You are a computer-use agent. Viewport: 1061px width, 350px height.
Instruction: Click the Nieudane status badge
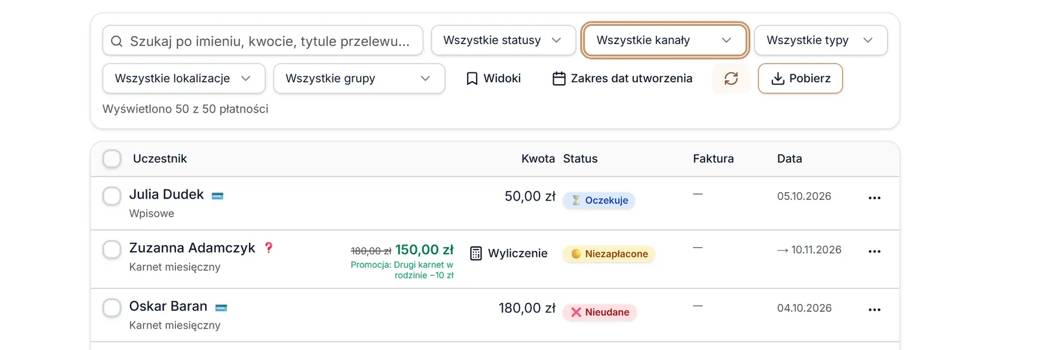(600, 312)
